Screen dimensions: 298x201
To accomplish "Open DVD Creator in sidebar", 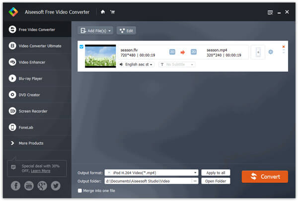I will (37, 95).
